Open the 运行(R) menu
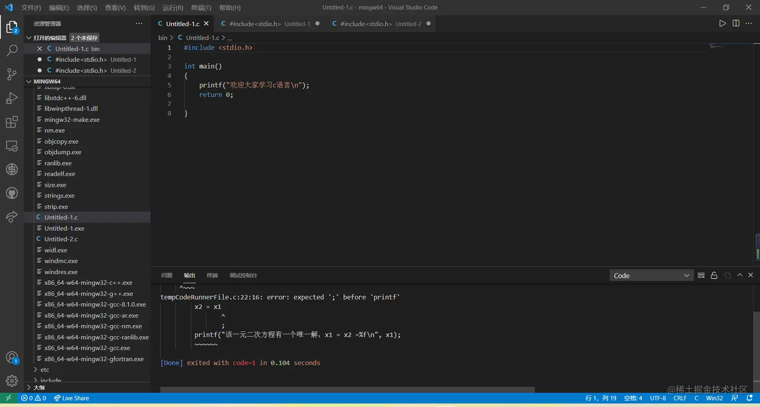Image resolution: width=760 pixels, height=407 pixels. pos(173,8)
